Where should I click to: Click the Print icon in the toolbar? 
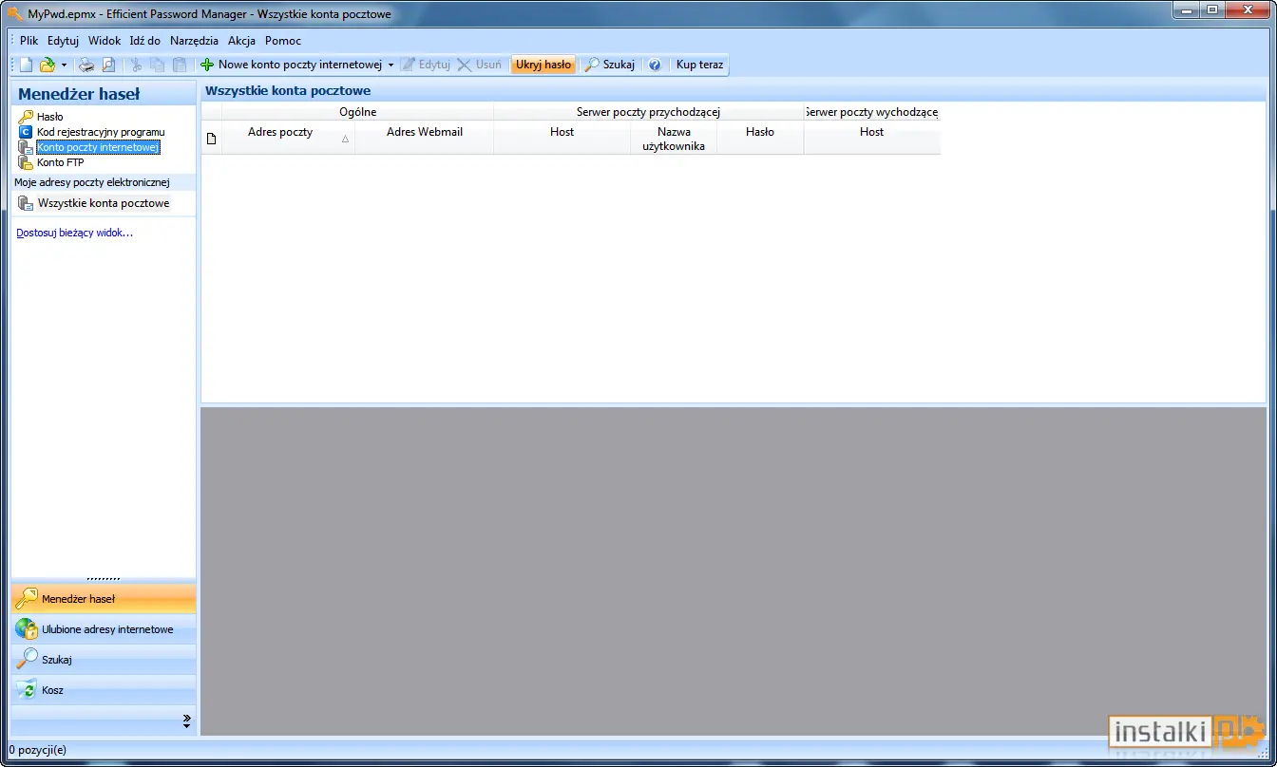pos(86,65)
